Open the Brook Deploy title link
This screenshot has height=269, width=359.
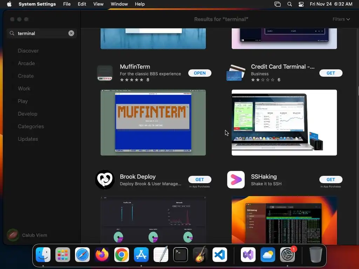[x=137, y=177]
